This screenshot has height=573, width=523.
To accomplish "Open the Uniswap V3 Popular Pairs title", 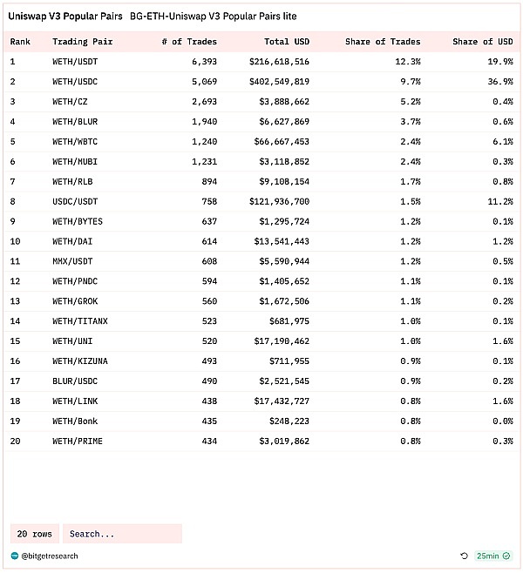I will (65, 17).
